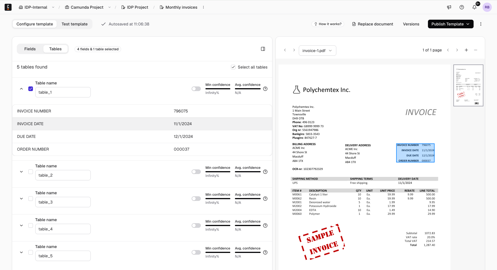Open the announcements megaphone icon
The height and width of the screenshot is (270, 497).
click(449, 7)
